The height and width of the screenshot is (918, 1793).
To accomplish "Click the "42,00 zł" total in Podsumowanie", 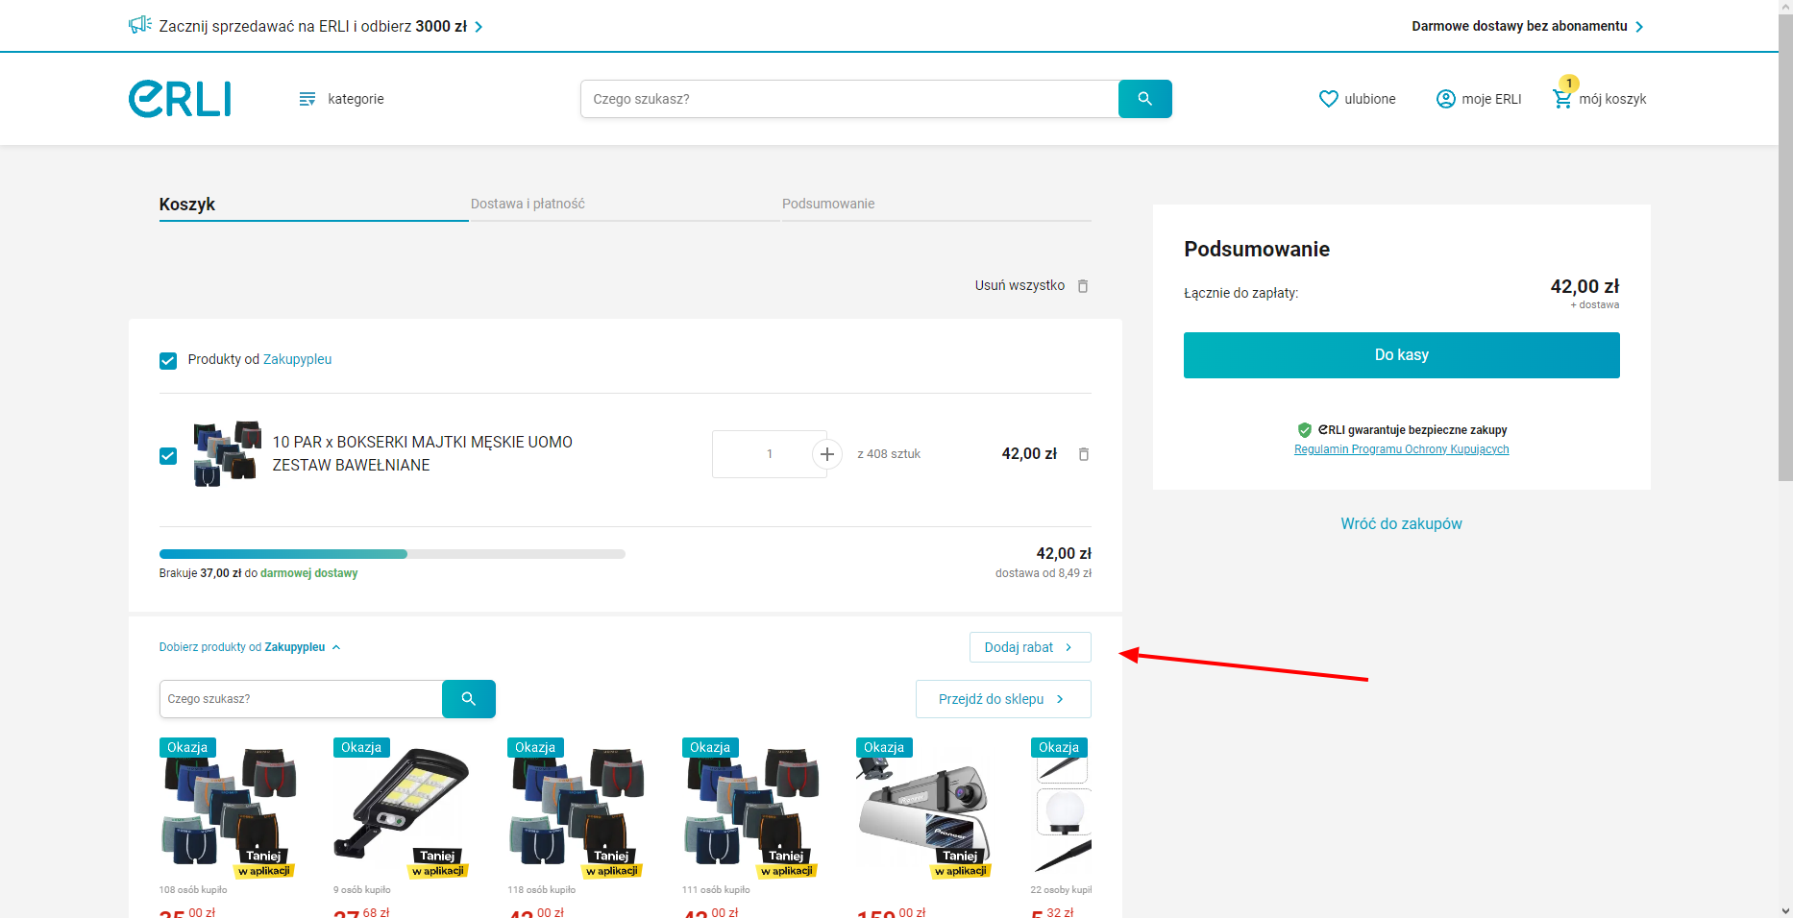I will 1584,286.
